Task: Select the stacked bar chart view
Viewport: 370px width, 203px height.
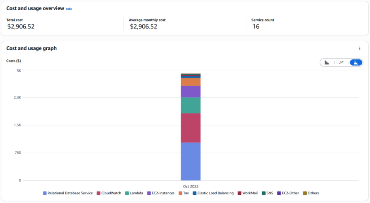Action: [356, 63]
